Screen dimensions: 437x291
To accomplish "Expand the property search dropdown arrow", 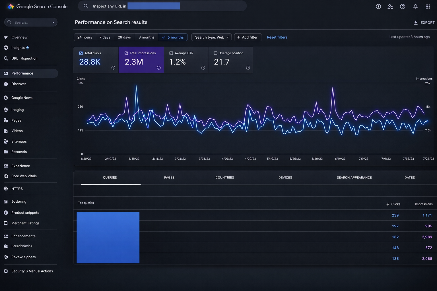I will click(x=53, y=22).
